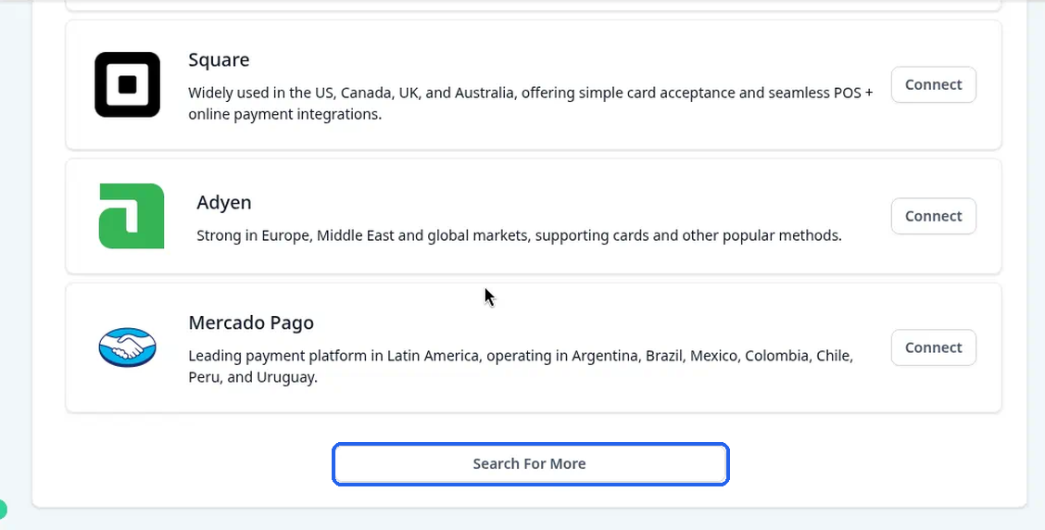Connect the Square payment provider

[x=933, y=84]
